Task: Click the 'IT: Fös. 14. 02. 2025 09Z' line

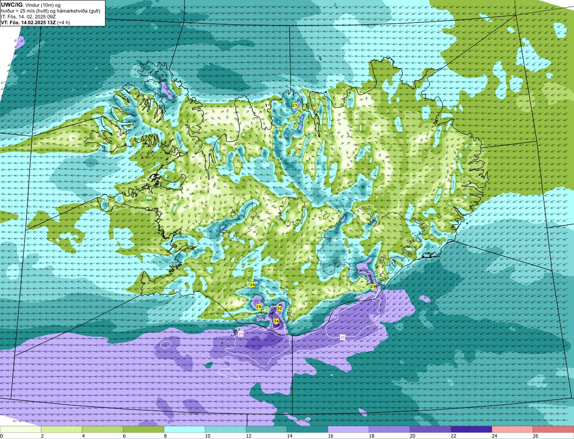Action: [x=29, y=16]
